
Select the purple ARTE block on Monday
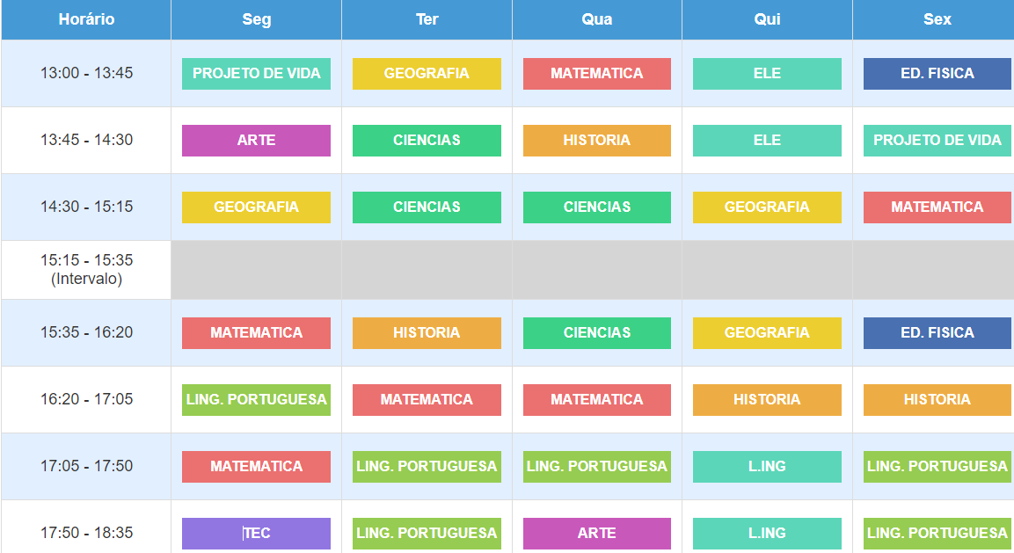pyautogui.click(x=256, y=141)
